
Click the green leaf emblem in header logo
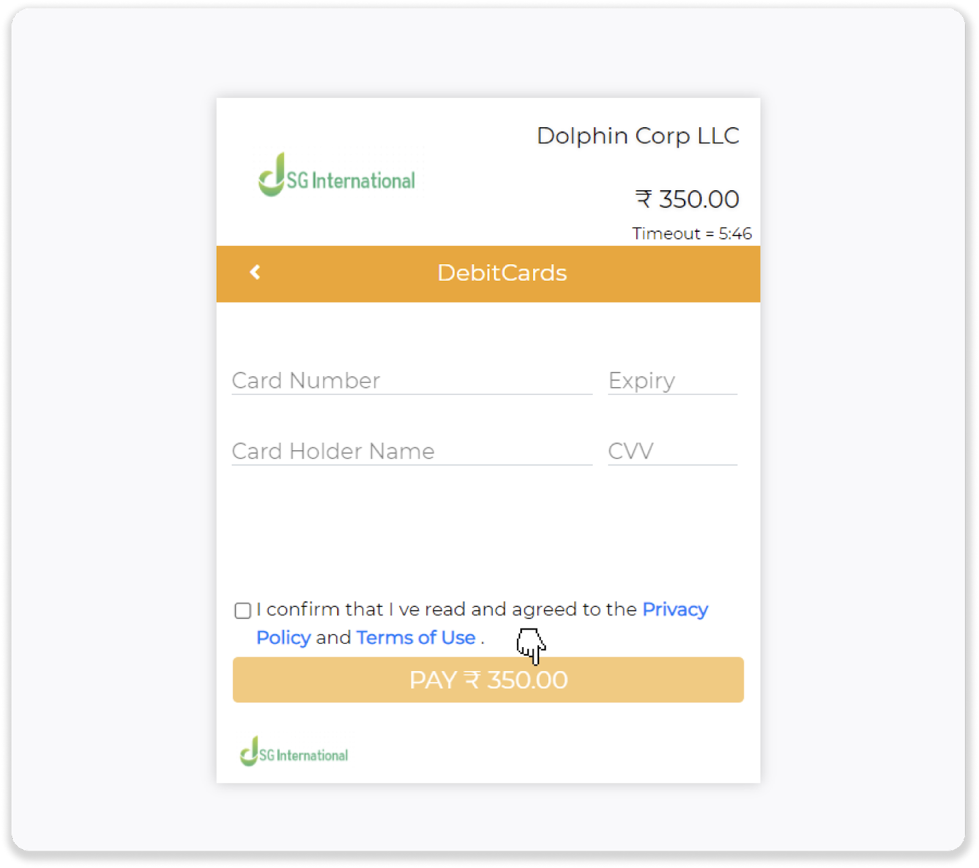pos(272,174)
